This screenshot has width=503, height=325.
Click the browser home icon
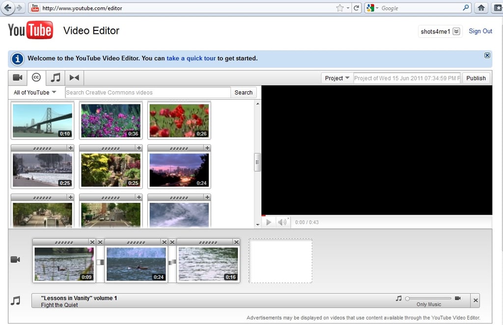481,8
